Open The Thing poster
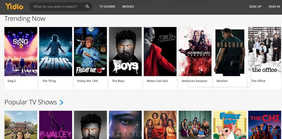282x139 pixels. (56, 52)
